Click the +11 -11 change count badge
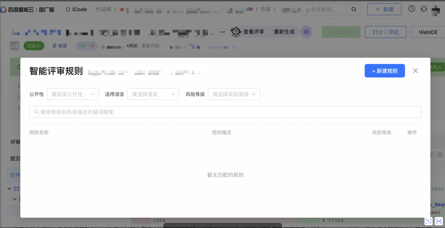Screen dimensions: 445x228 click(87, 46)
